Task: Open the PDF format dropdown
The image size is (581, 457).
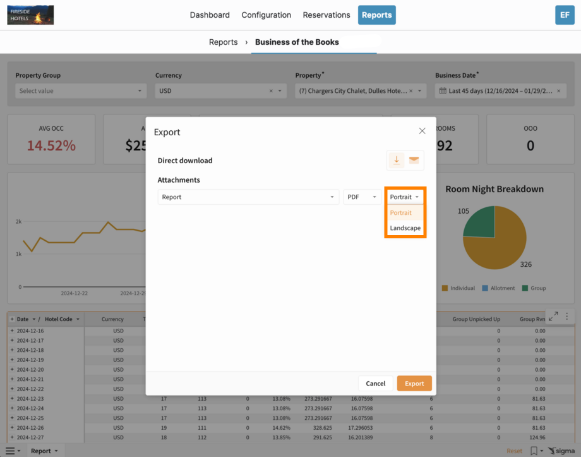Action: (x=362, y=197)
